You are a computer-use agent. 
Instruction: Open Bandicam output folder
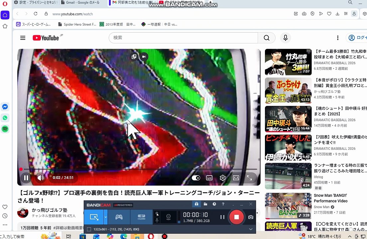[205, 204]
